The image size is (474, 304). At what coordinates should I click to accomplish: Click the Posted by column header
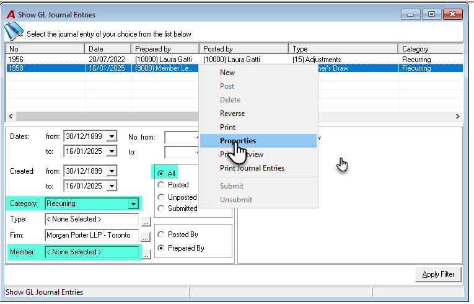click(x=244, y=49)
